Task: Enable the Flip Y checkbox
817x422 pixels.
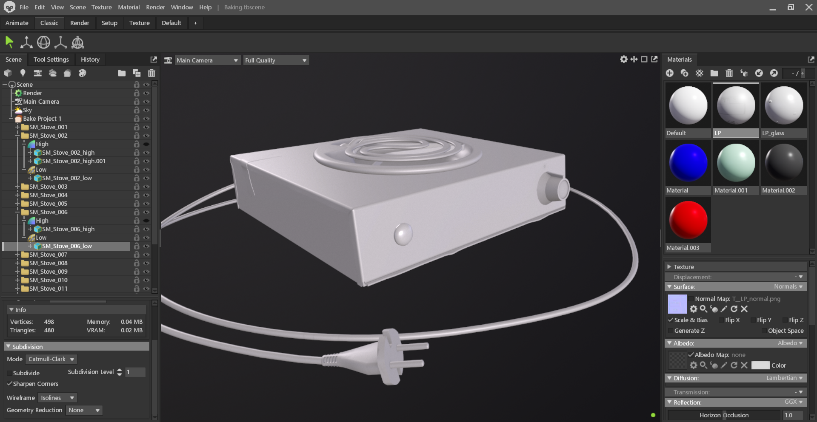Action: 753,320
